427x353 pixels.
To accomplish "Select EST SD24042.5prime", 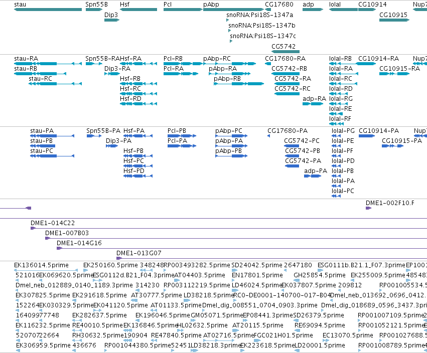I will (234, 270).
